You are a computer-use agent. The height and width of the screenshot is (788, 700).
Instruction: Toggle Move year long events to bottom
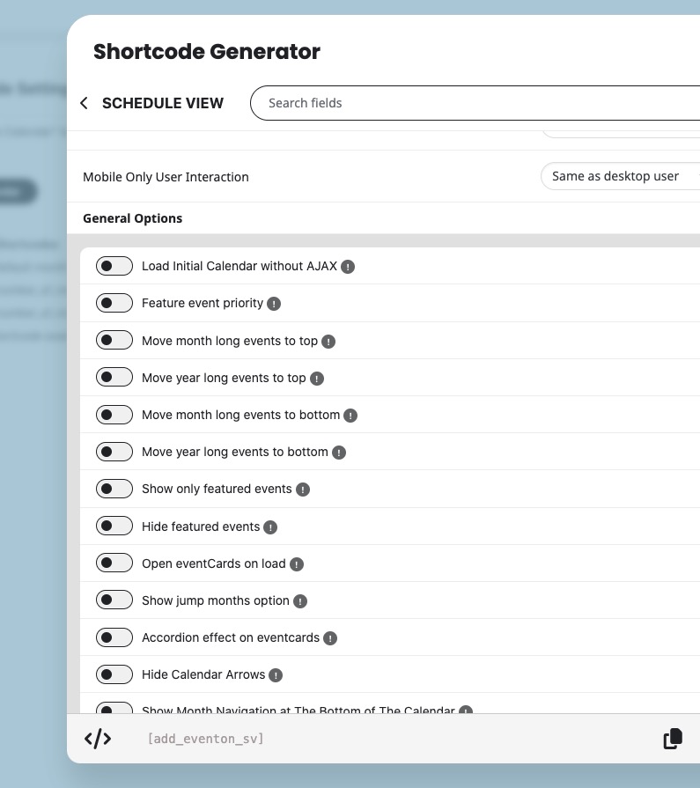[114, 452]
